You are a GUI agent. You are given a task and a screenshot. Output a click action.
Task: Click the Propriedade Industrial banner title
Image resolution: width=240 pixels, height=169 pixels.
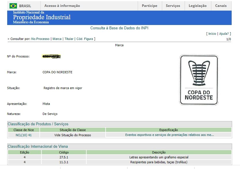tap(42, 17)
